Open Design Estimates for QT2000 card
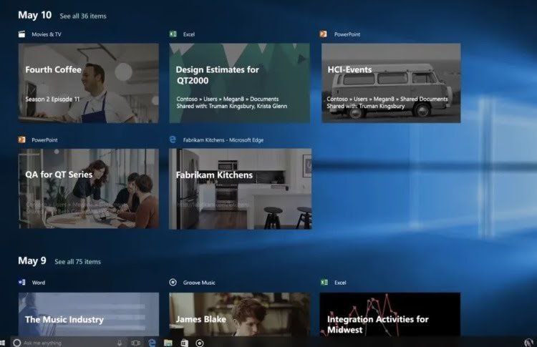The width and height of the screenshot is (537, 347). 239,83
